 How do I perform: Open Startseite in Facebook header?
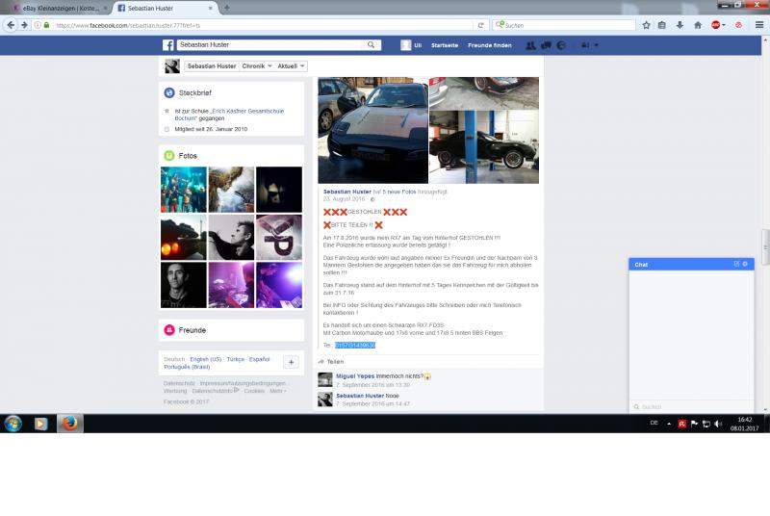445,45
